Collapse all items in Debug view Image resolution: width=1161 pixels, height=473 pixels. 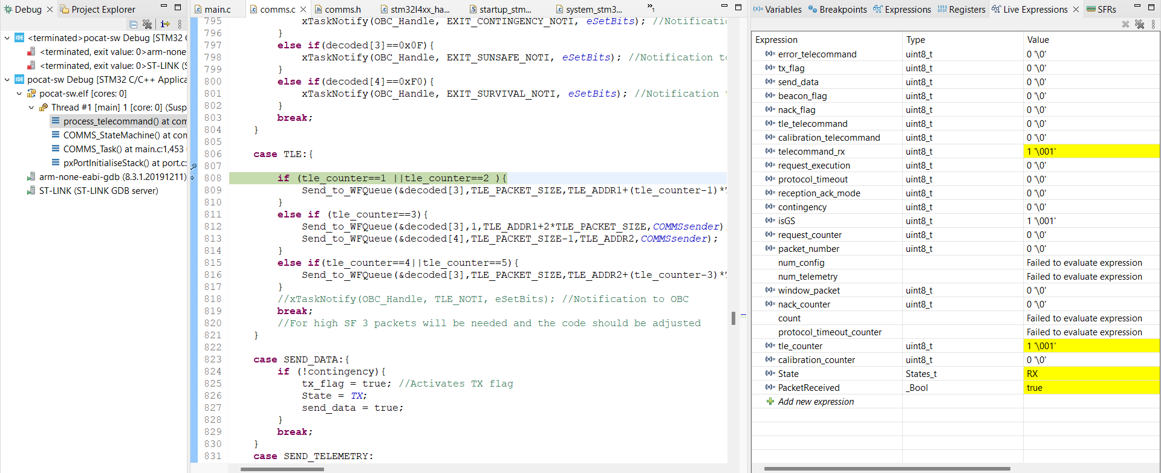[134, 24]
